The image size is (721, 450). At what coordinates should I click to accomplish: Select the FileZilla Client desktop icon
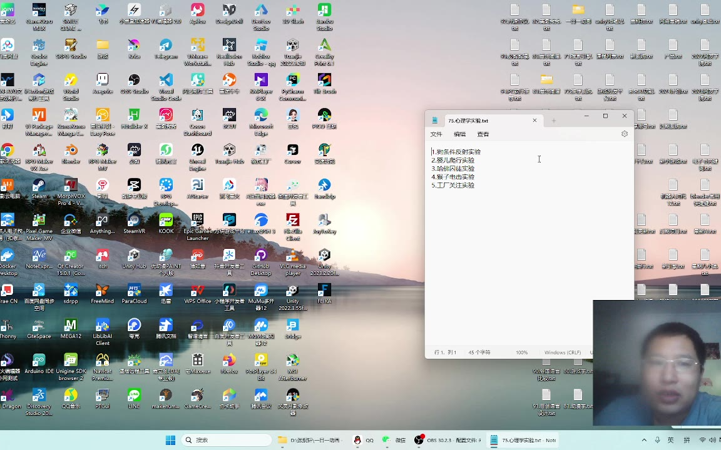click(x=292, y=227)
